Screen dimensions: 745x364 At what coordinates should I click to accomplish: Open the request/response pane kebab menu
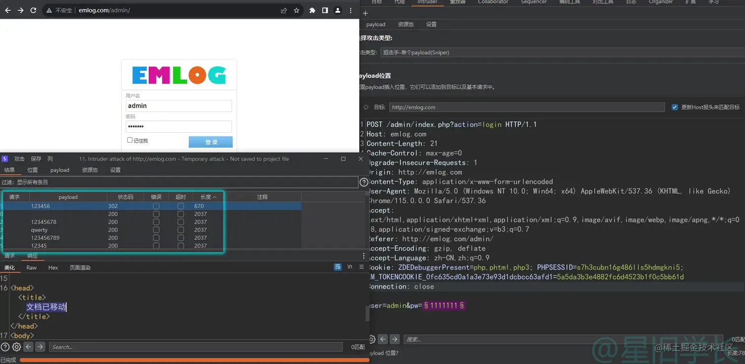coord(364,256)
